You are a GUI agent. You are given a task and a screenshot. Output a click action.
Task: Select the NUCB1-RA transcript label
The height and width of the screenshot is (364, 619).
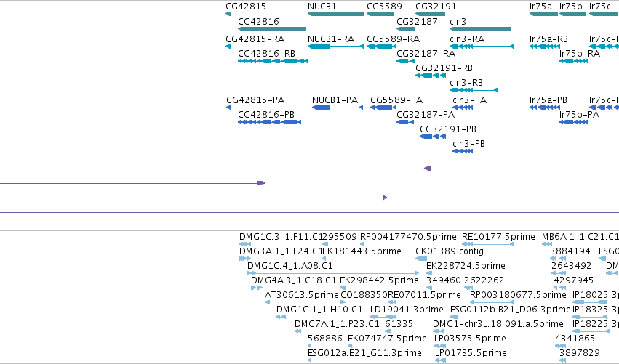tap(331, 39)
